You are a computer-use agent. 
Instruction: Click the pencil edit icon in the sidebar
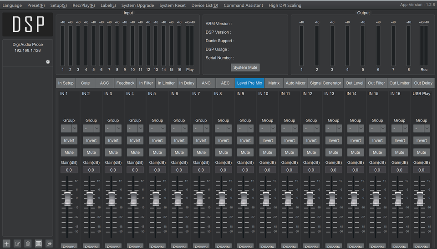pyautogui.click(x=17, y=244)
